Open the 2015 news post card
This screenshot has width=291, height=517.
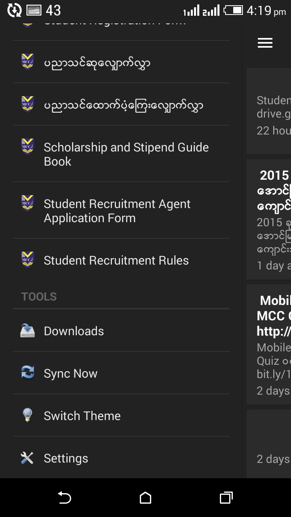pyautogui.click(x=271, y=219)
